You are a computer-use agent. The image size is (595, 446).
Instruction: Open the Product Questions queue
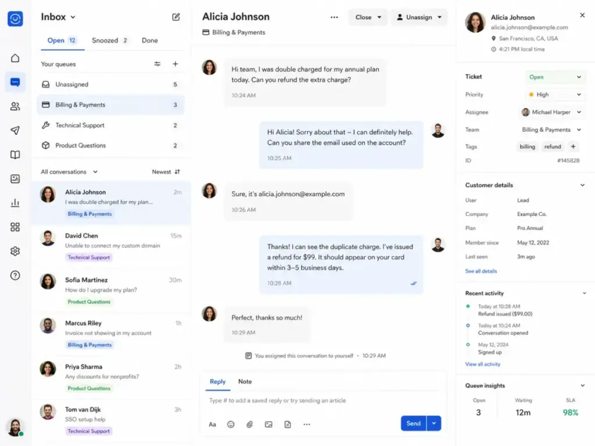[110, 145]
